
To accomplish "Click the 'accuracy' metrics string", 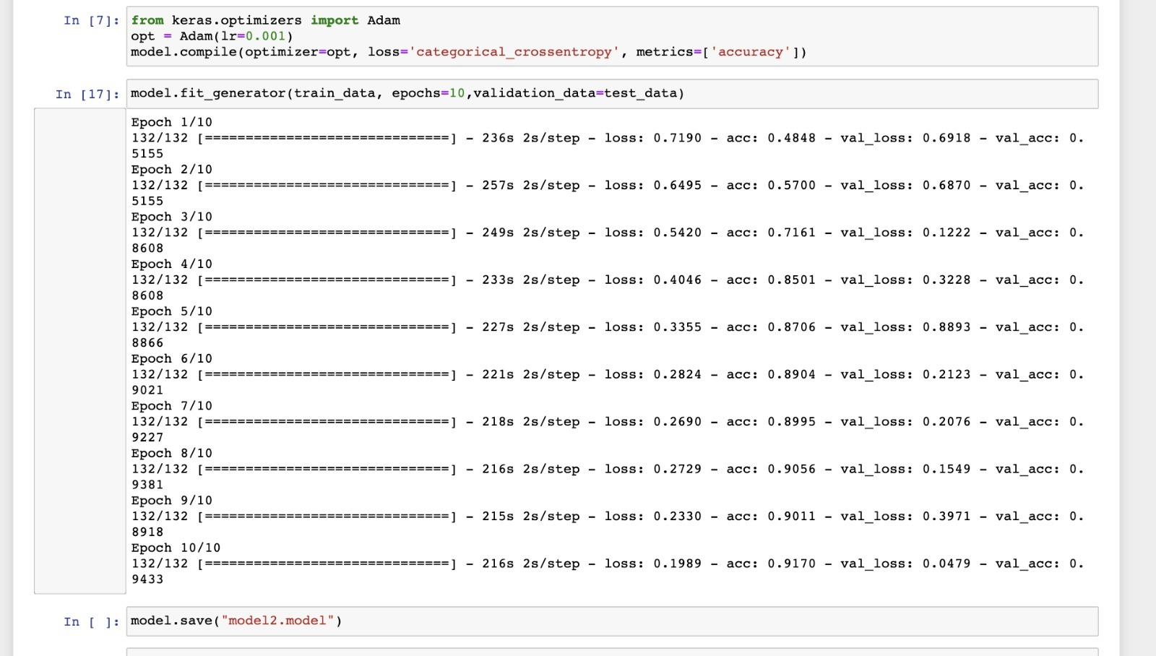I will (751, 51).
